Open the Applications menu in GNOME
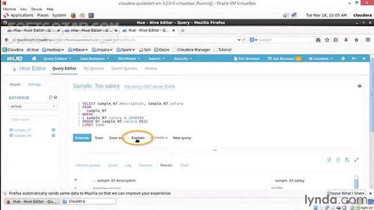374x210 pixels. pos(18,15)
